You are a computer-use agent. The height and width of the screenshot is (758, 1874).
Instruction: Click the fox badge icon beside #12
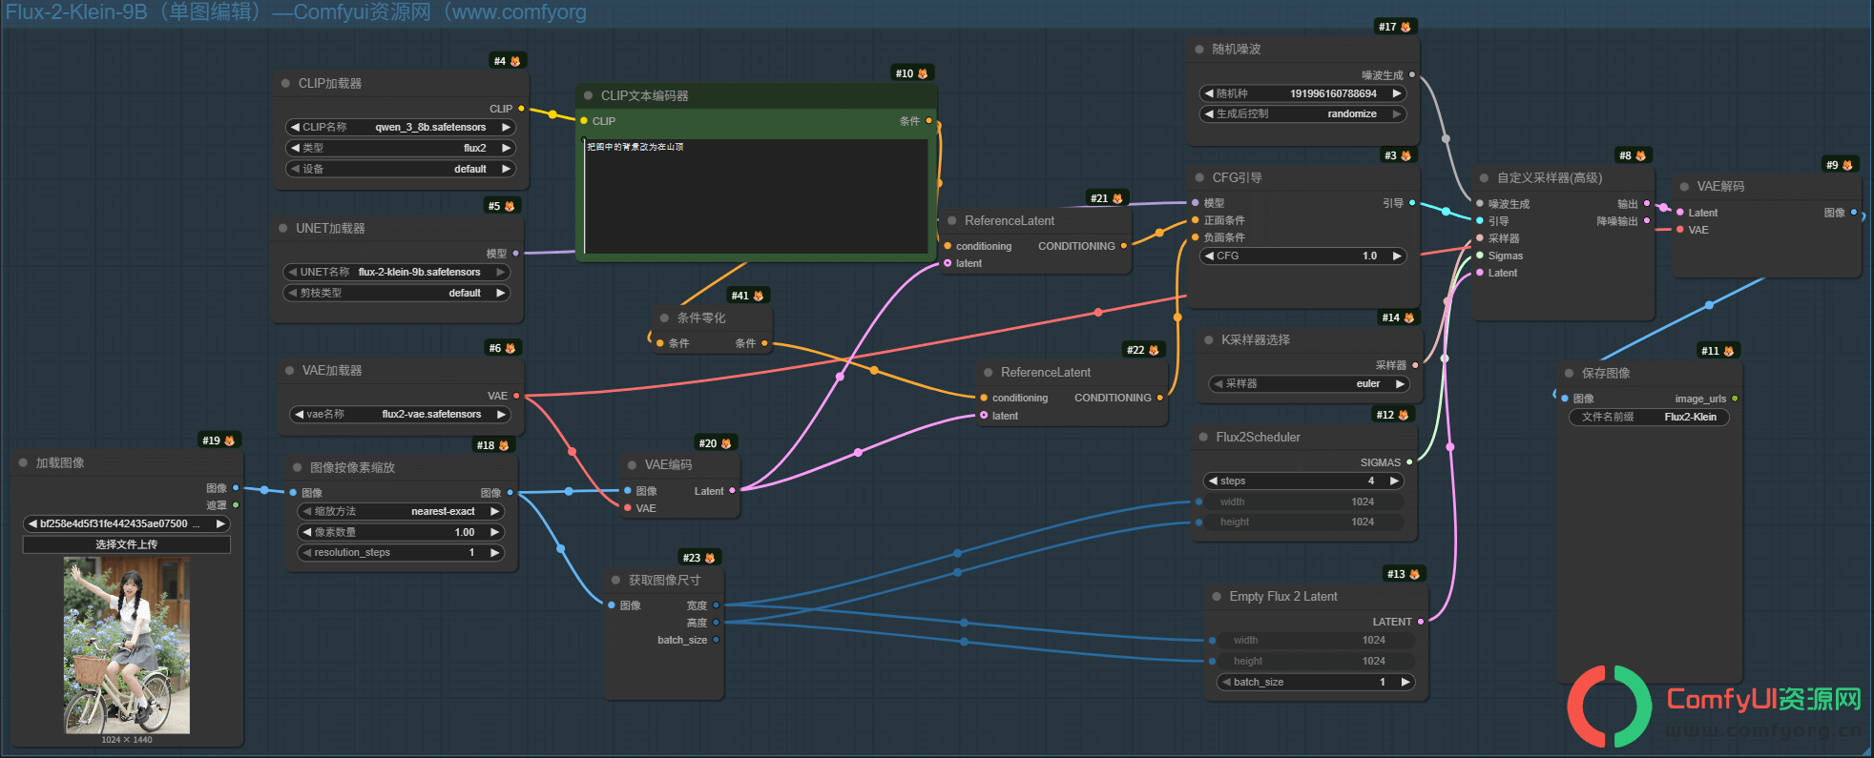pyautogui.click(x=1404, y=415)
